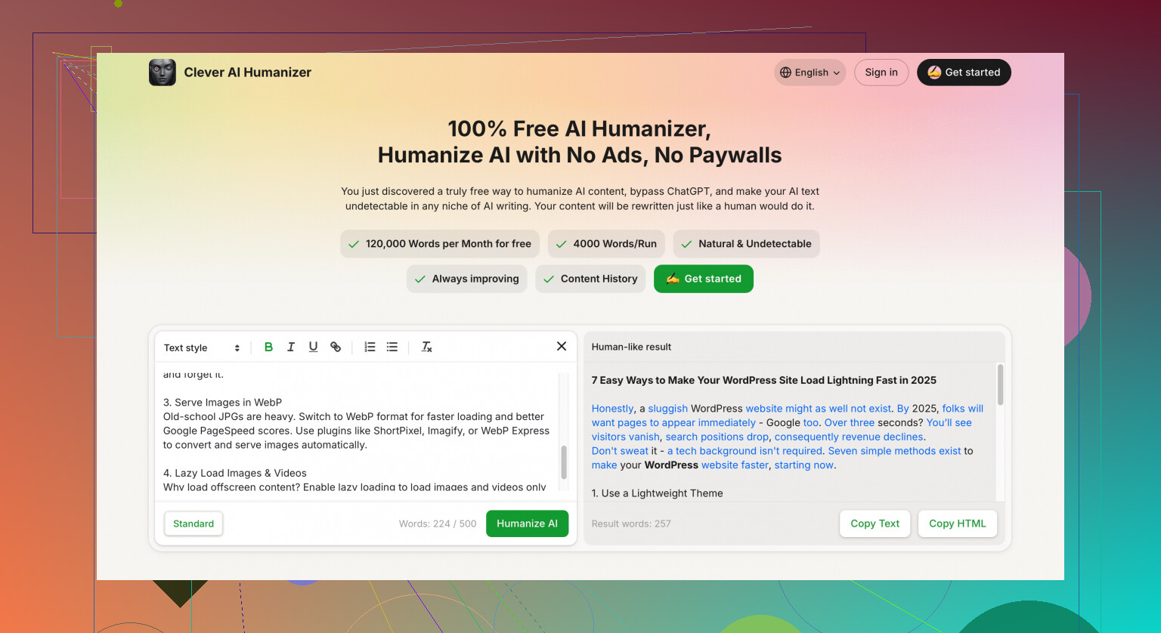1161x633 pixels.
Task: Click inside the input text editor area
Action: click(x=358, y=432)
